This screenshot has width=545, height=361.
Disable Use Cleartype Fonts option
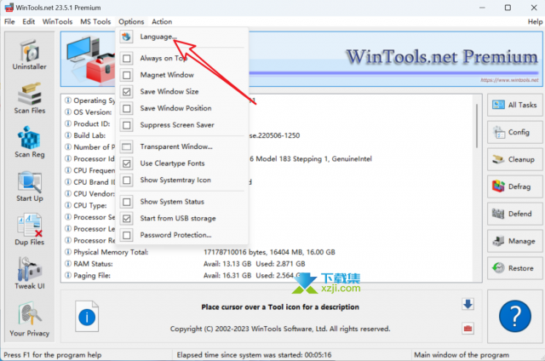pos(127,163)
